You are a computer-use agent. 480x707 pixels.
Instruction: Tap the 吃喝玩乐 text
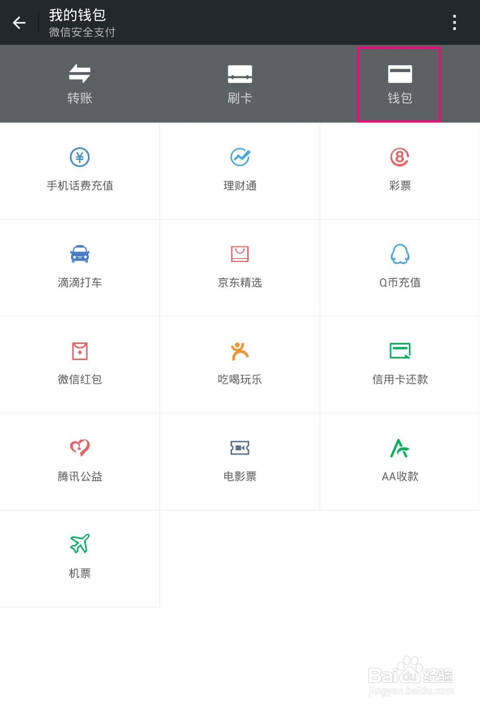tap(240, 379)
